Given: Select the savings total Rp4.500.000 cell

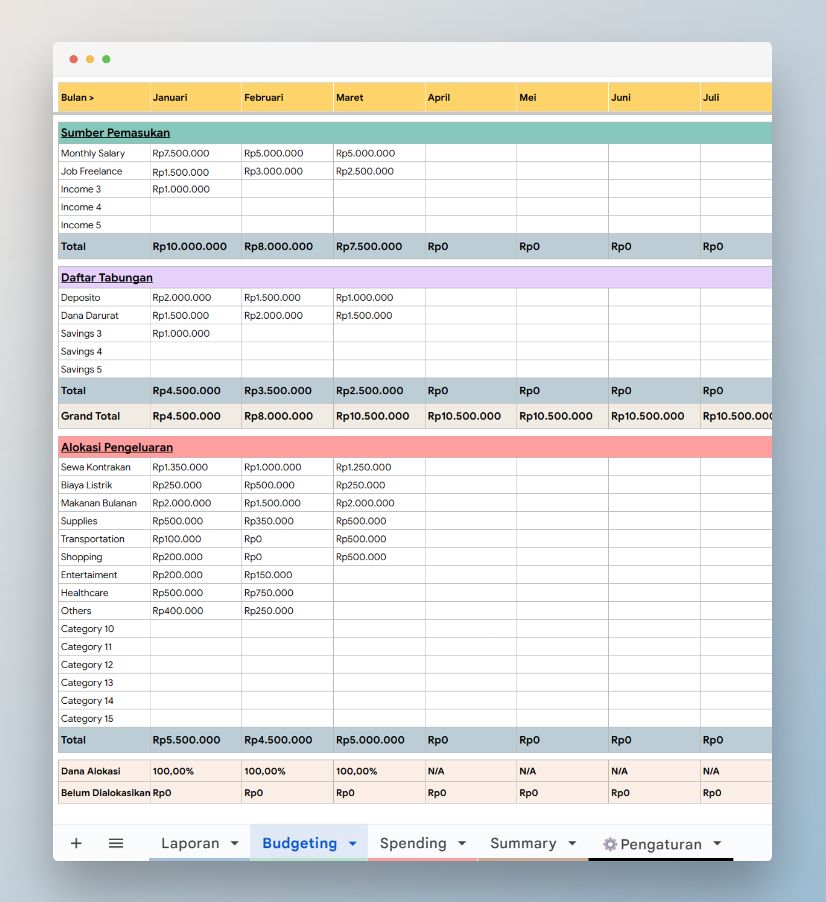Looking at the screenshot, I should (196, 391).
